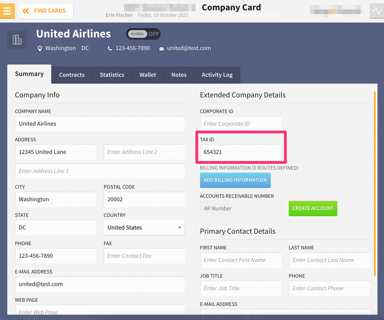This screenshot has width=384, height=320.
Task: Click the envelope icon beside united@test.com
Action: (x=162, y=49)
